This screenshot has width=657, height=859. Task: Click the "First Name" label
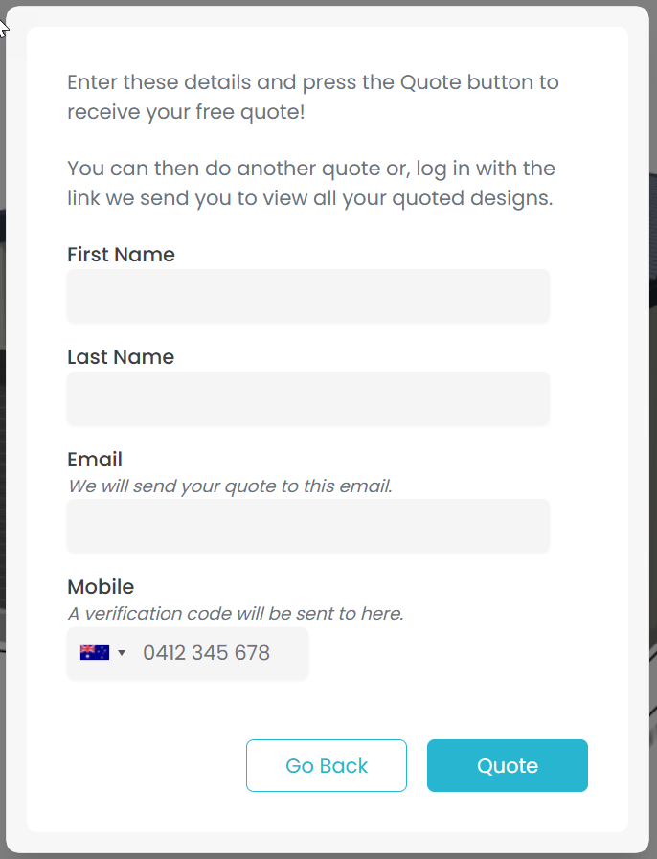click(121, 255)
